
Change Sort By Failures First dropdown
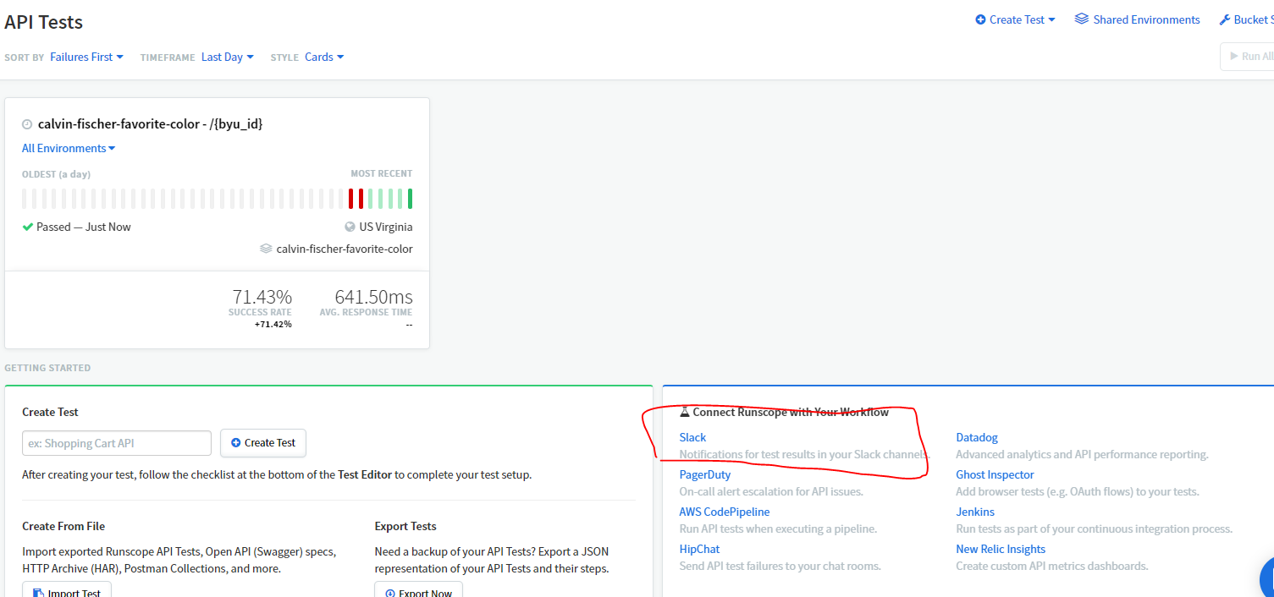point(86,57)
